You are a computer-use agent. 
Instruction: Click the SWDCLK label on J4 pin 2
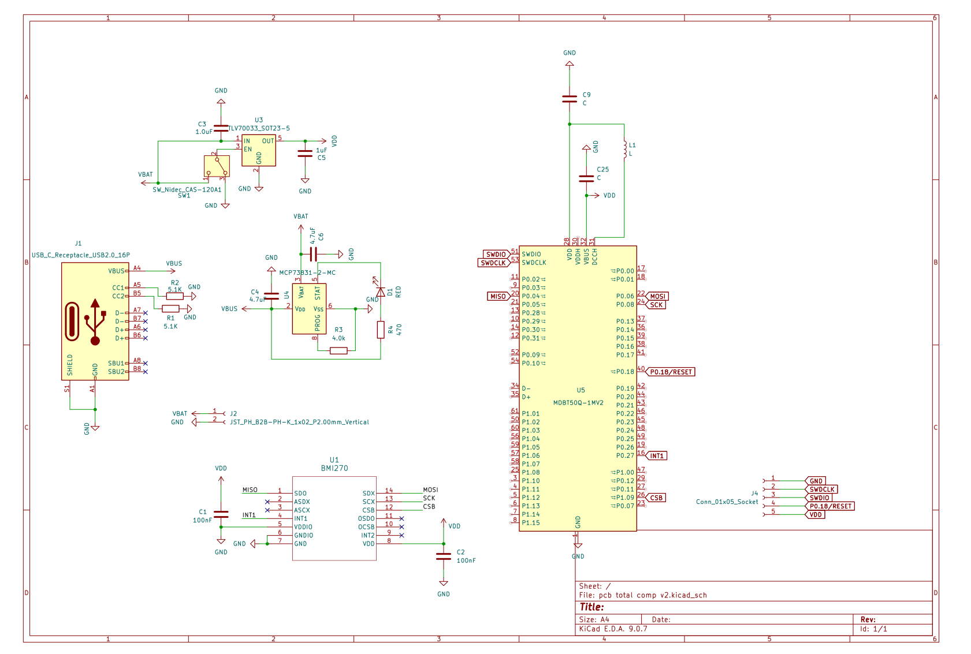821,489
